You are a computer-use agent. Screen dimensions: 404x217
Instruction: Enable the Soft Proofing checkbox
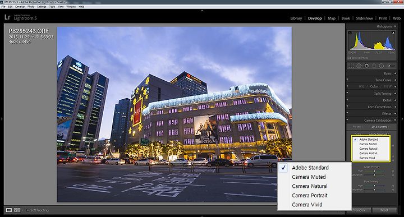pyautogui.click(x=28, y=210)
